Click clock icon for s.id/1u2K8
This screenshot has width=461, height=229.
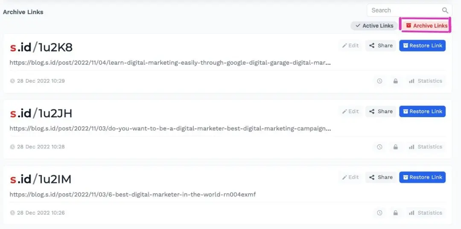379,81
